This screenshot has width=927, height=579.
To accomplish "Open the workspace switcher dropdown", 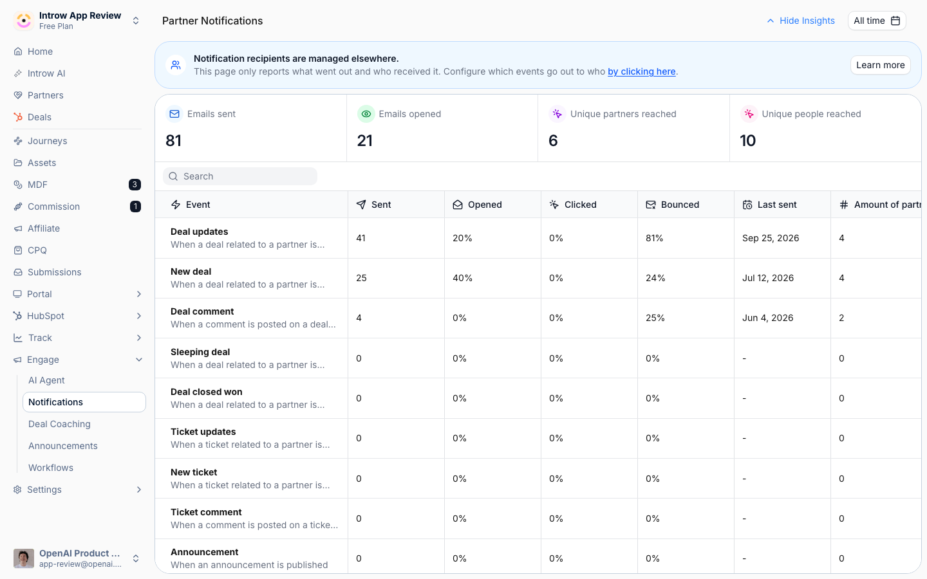I will (x=136, y=21).
